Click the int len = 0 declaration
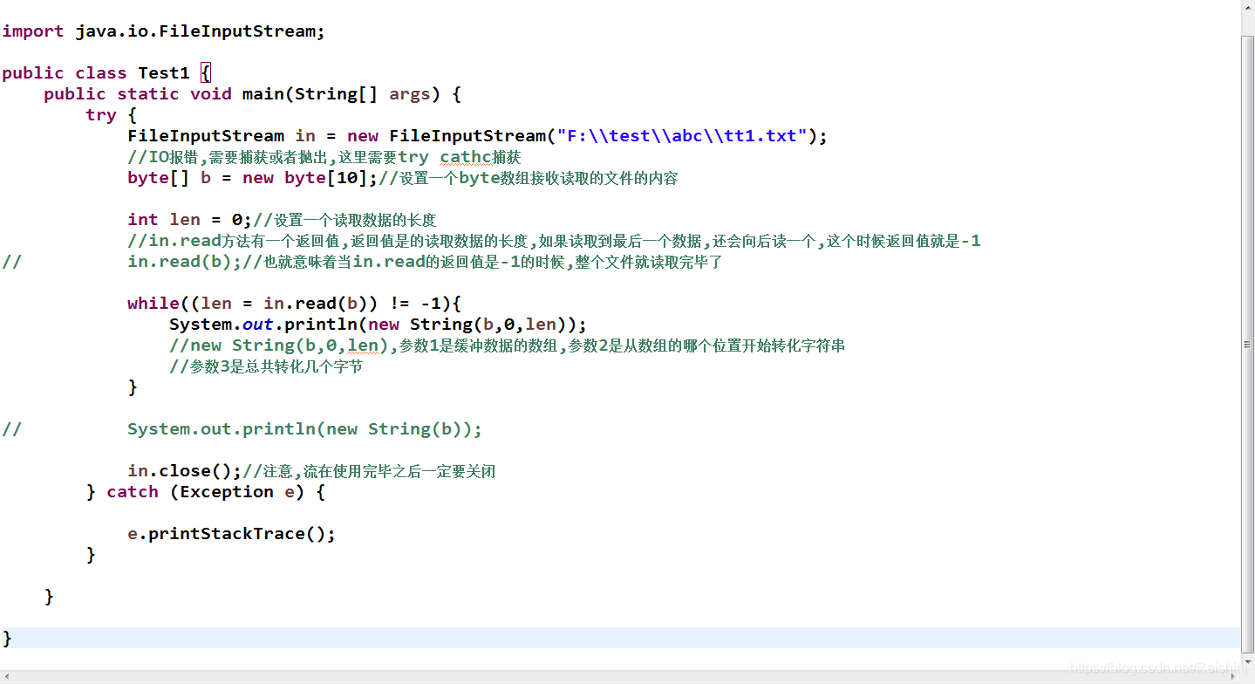 190,220
